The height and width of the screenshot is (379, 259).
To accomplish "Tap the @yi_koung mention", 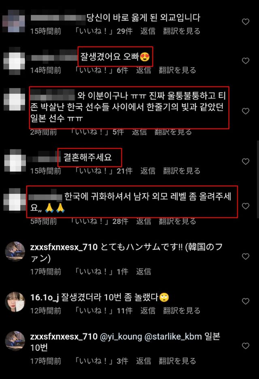I will (x=121, y=337).
